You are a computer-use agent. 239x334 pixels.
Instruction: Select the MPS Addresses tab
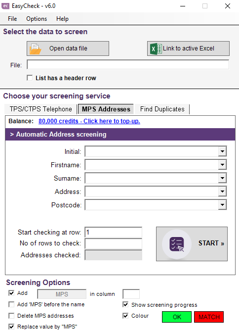tap(106, 109)
